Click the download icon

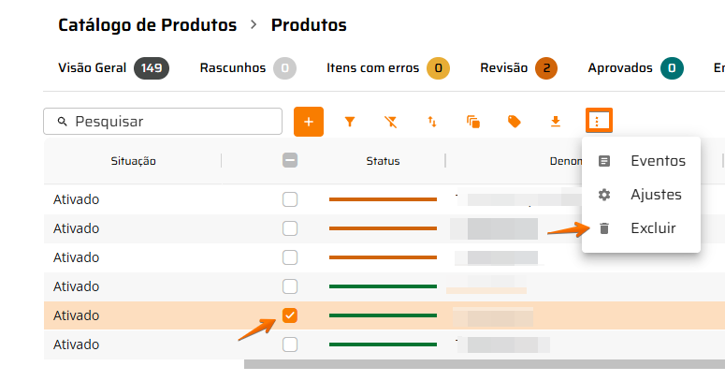(x=556, y=121)
